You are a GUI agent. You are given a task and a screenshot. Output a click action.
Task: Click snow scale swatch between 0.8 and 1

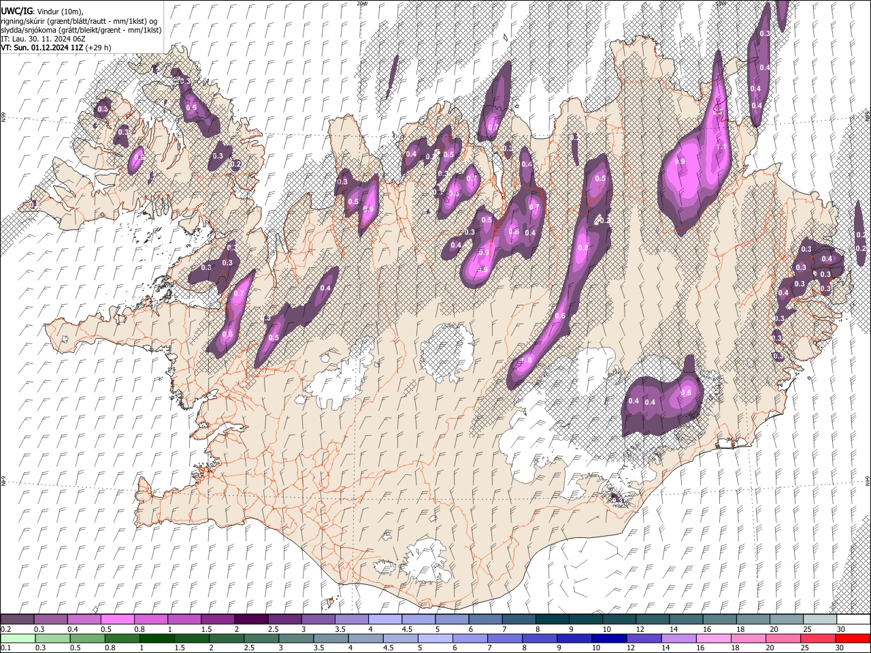150,620
